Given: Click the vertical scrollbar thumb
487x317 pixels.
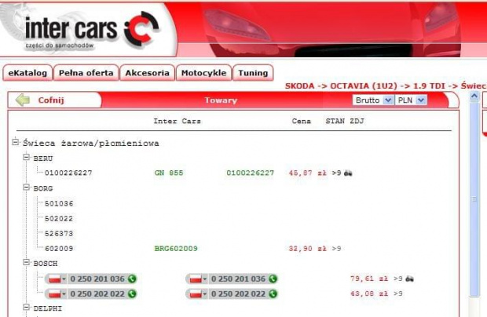Looking at the screenshot, I should pos(474,199).
